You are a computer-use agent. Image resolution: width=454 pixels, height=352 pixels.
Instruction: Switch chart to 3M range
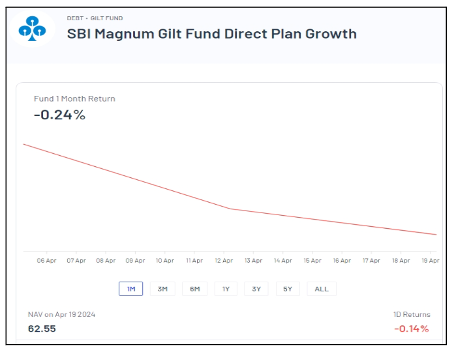tap(162, 289)
